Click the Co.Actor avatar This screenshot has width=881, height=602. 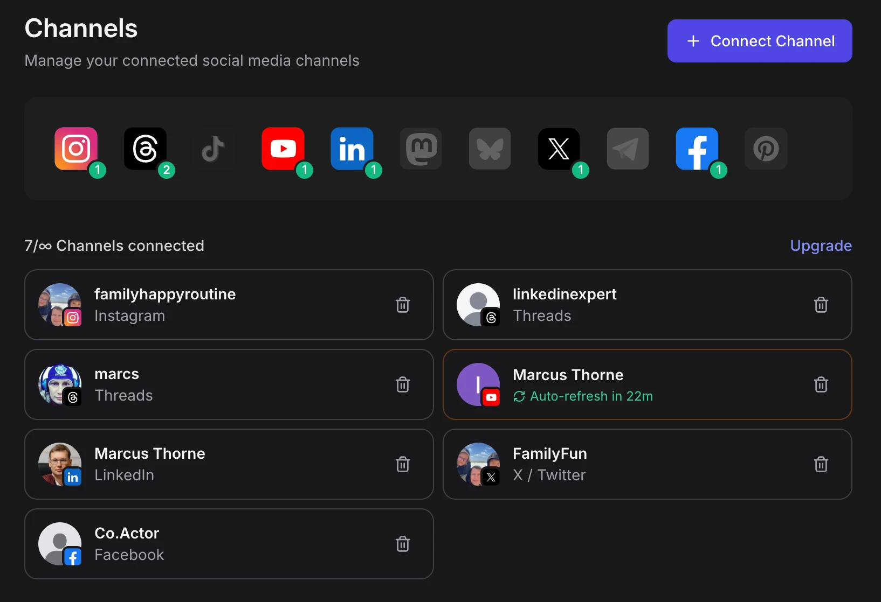pos(60,544)
